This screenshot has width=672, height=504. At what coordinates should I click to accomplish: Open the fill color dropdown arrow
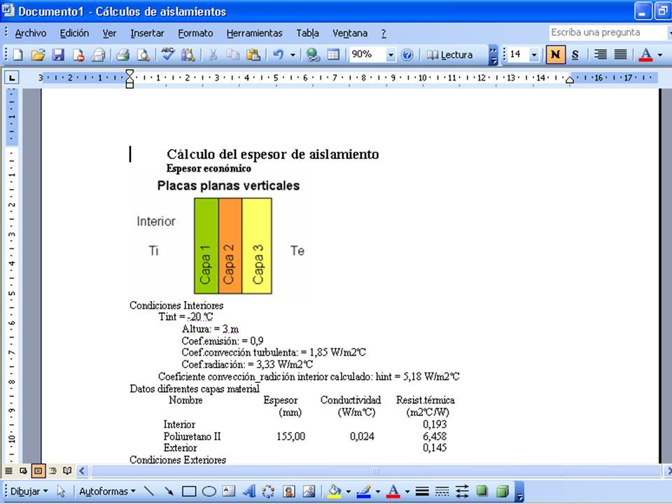(x=348, y=491)
